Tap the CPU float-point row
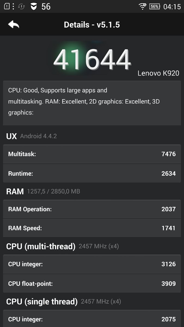Viewport: 184px width, 327px height. 92,283
